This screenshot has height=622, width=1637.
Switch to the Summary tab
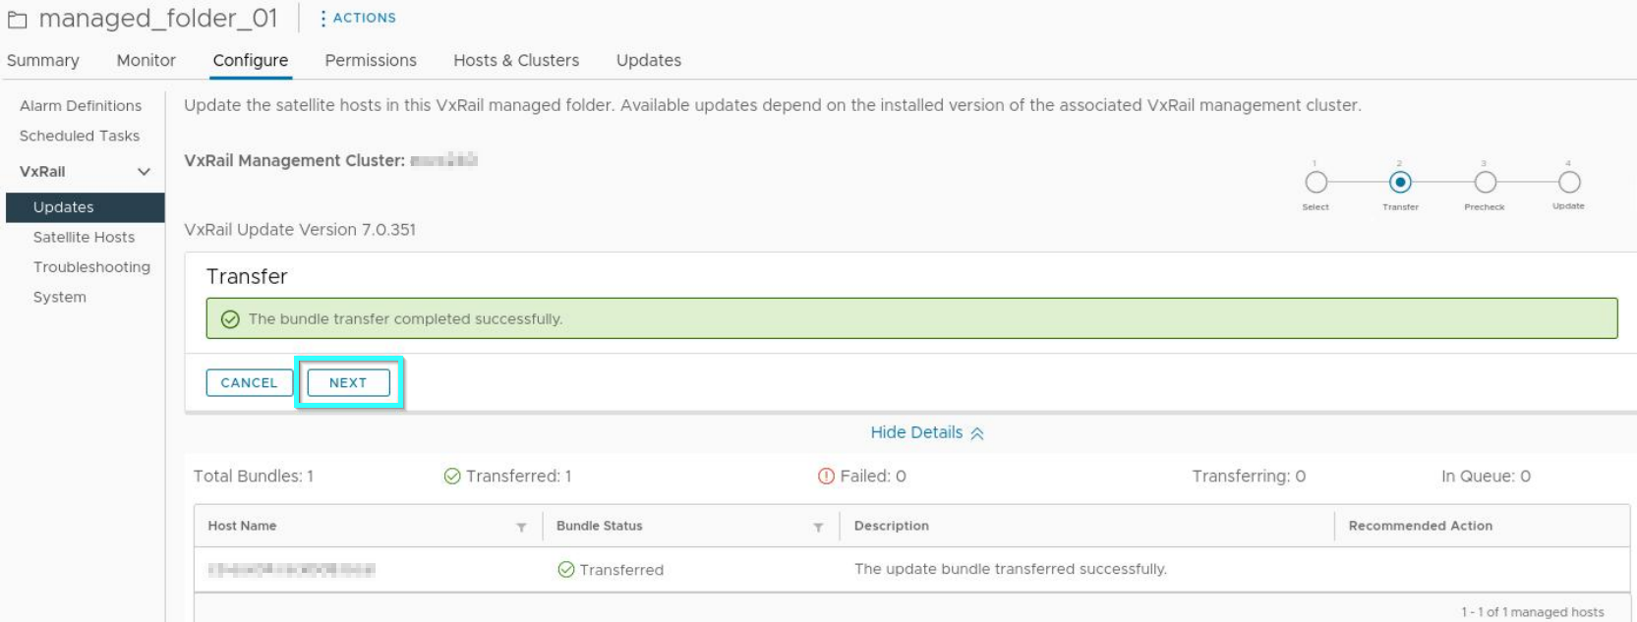tap(42, 60)
